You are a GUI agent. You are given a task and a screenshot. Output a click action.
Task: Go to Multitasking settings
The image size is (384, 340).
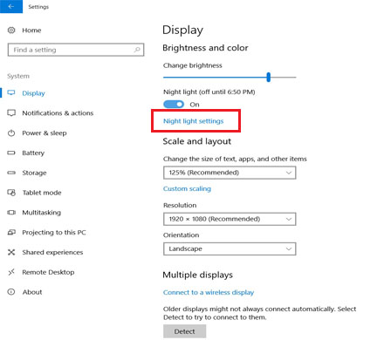click(42, 213)
